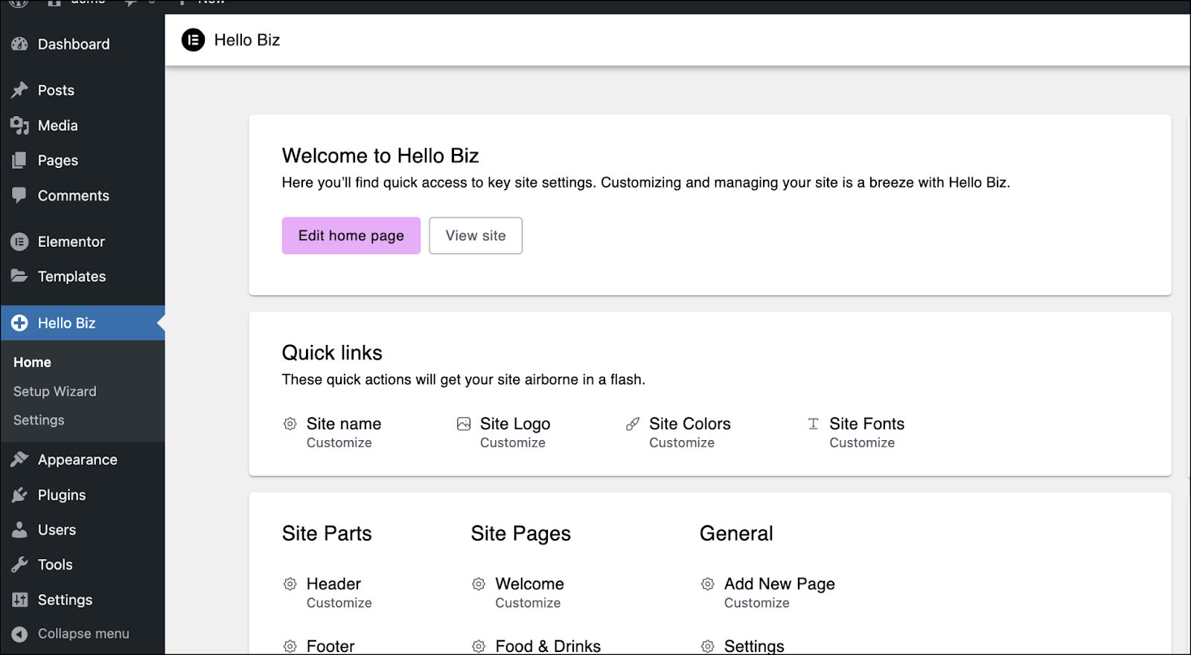
Task: Collapse the admin sidebar menu
Action: tap(71, 634)
